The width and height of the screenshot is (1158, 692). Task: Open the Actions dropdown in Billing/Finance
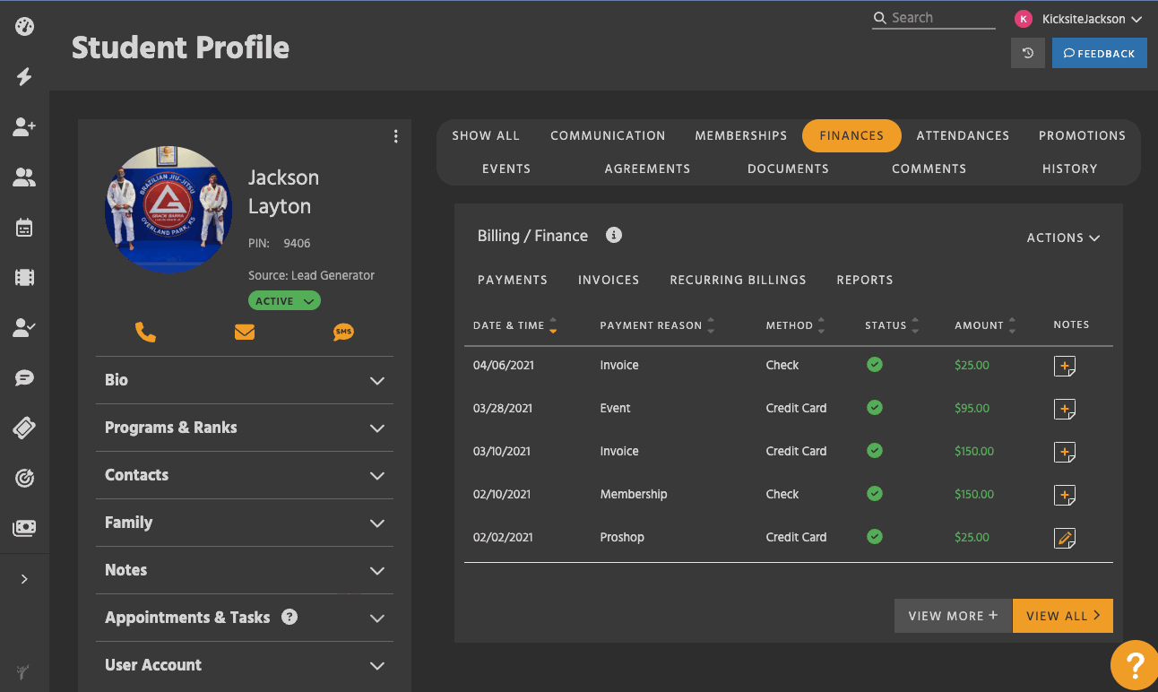tap(1062, 238)
